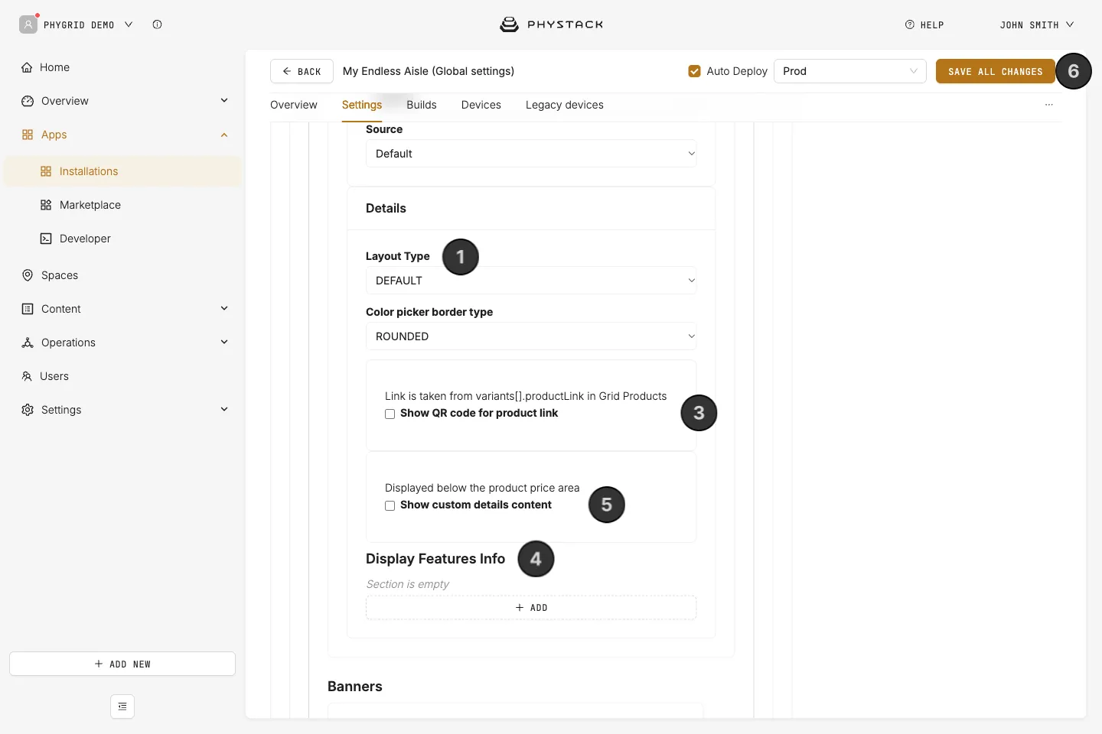
Task: Enable Show QR code for product link
Action: (x=390, y=414)
